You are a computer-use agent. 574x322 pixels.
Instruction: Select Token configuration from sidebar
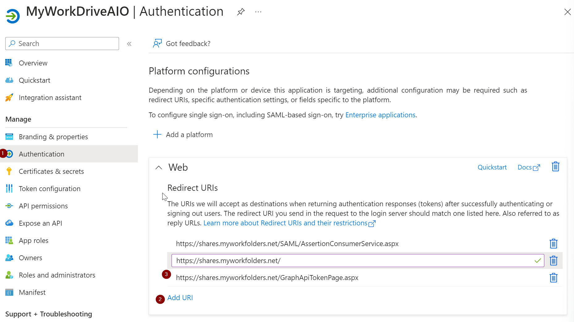(50, 188)
